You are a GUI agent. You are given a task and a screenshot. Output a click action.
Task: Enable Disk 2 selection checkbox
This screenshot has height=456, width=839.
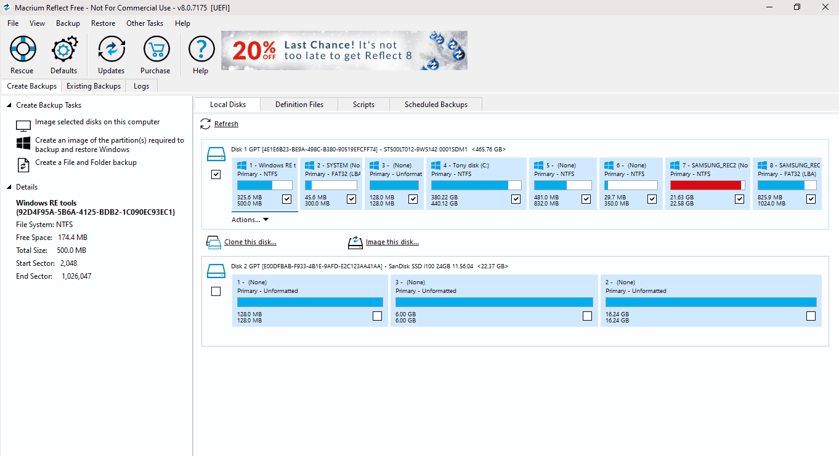coord(216,291)
